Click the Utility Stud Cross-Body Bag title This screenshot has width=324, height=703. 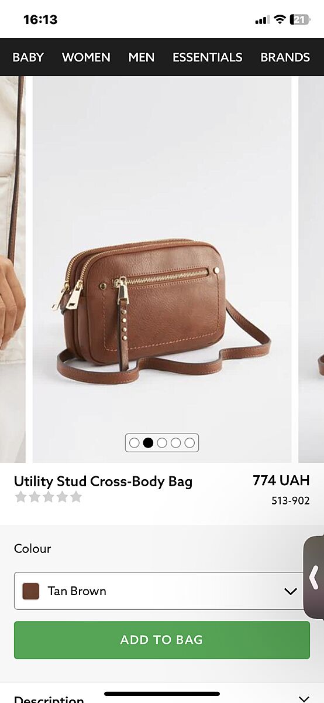(x=103, y=482)
